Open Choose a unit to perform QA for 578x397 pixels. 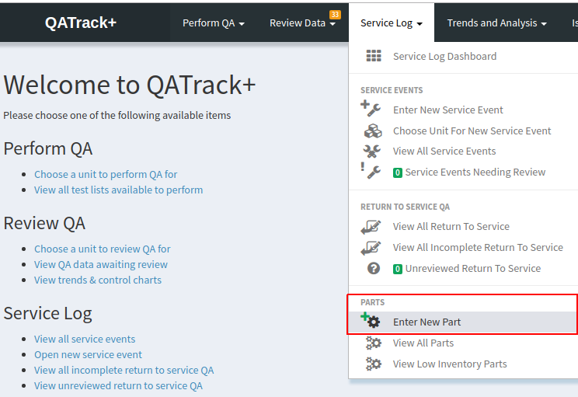[106, 174]
